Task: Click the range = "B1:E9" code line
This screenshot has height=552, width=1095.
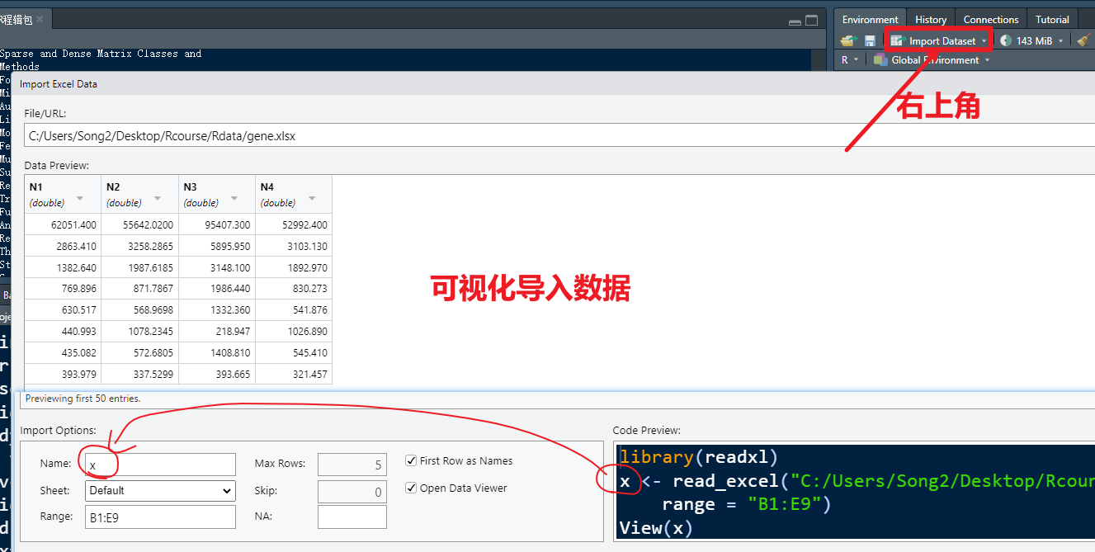Action: click(747, 504)
